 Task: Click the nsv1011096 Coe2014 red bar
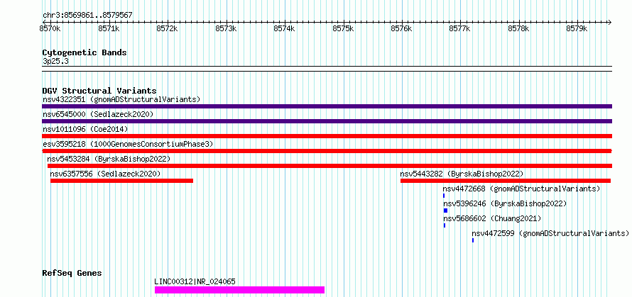pyautogui.click(x=327, y=136)
